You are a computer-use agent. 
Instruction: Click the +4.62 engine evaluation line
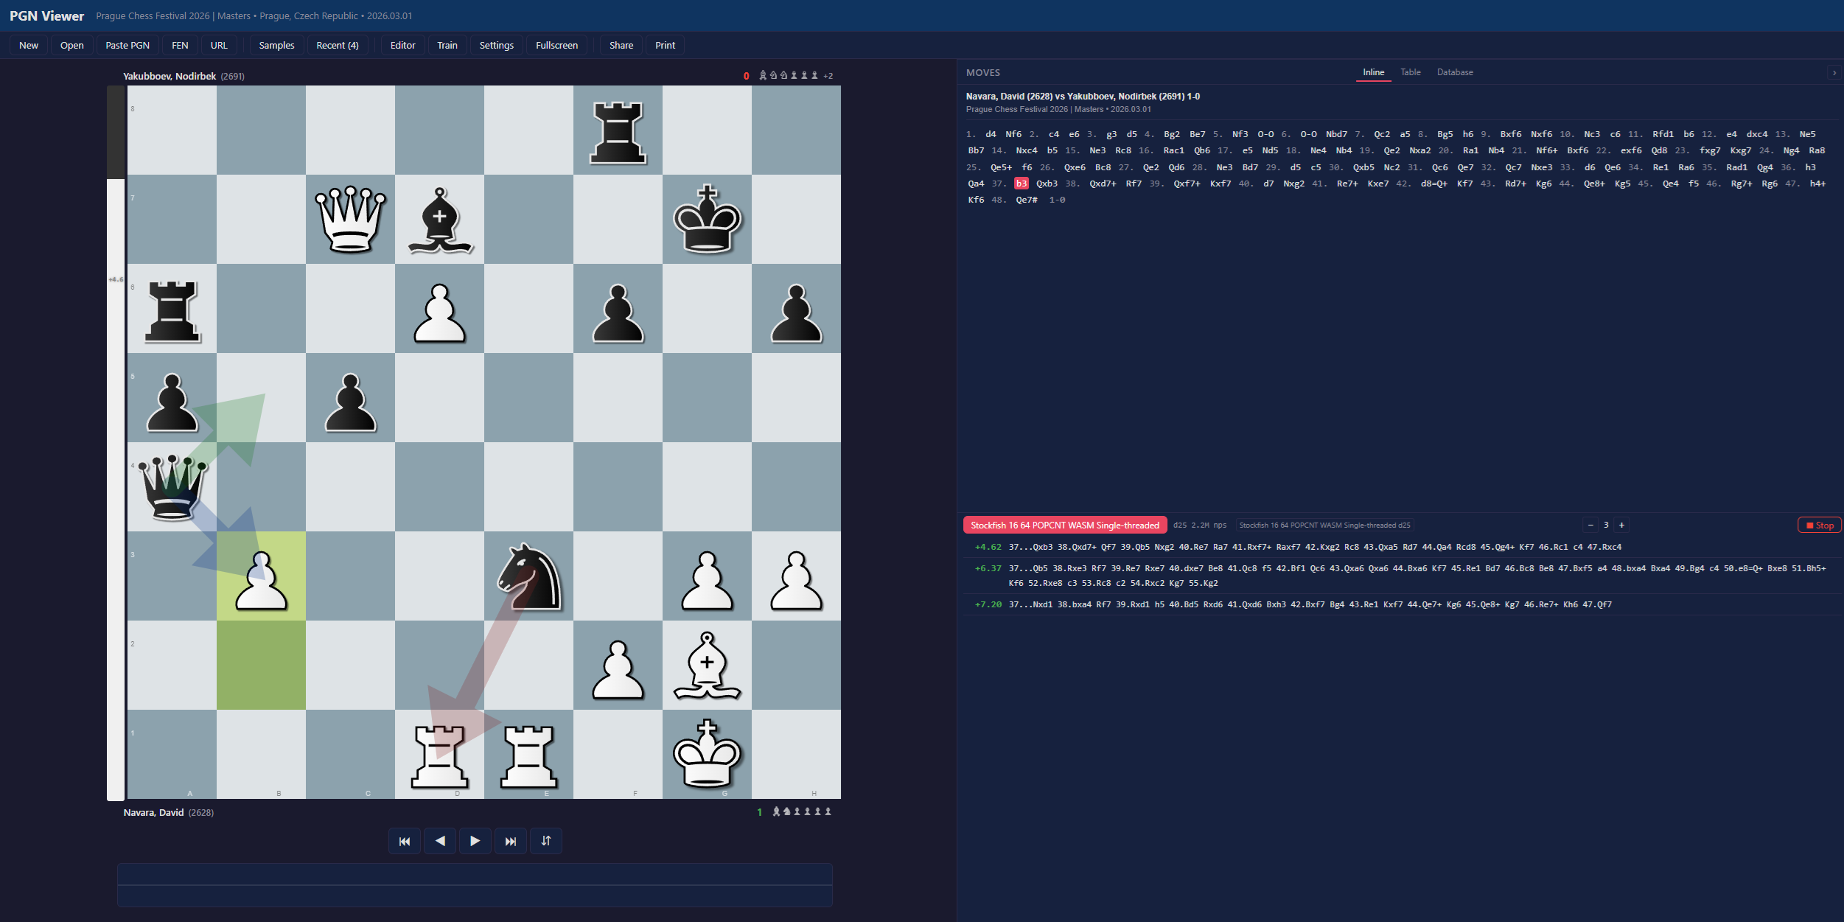tap(1403, 547)
